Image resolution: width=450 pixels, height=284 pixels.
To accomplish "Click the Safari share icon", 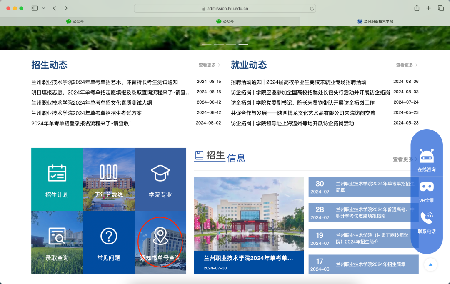I will click(x=417, y=8).
